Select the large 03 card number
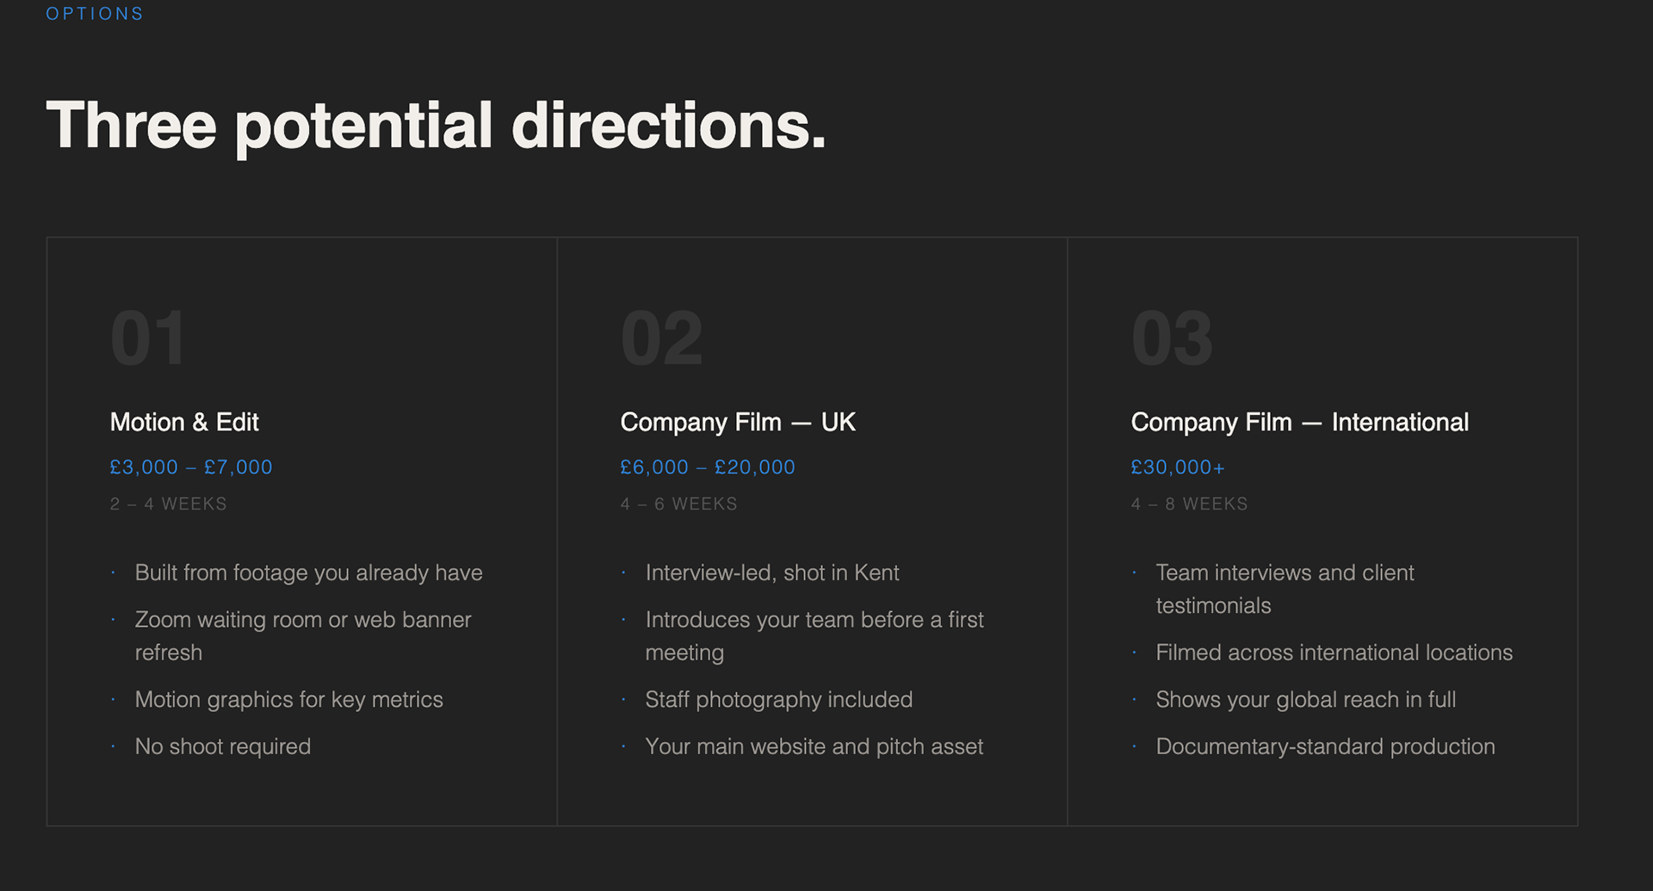Image resolution: width=1653 pixels, height=891 pixels. point(1172,338)
